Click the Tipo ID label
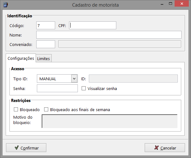 tap(20, 79)
